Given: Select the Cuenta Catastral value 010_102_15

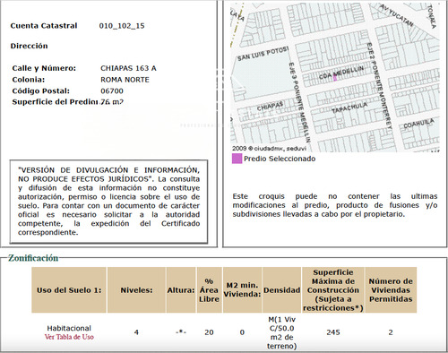Looking at the screenshot, I should [x=122, y=26].
